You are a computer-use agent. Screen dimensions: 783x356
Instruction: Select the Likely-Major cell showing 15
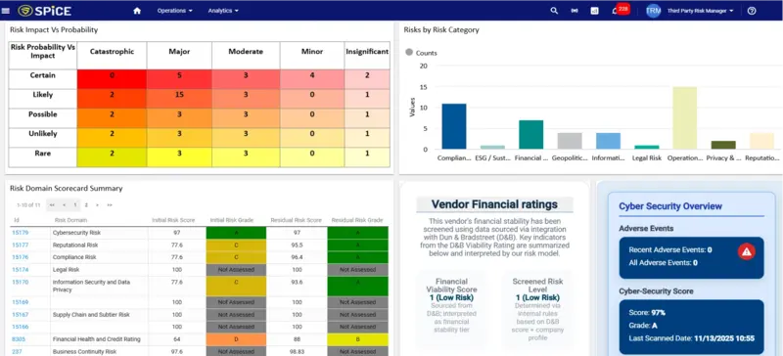click(x=179, y=94)
